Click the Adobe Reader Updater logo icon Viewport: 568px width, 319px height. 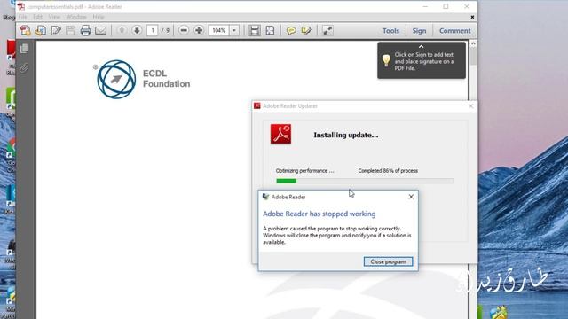[280, 134]
